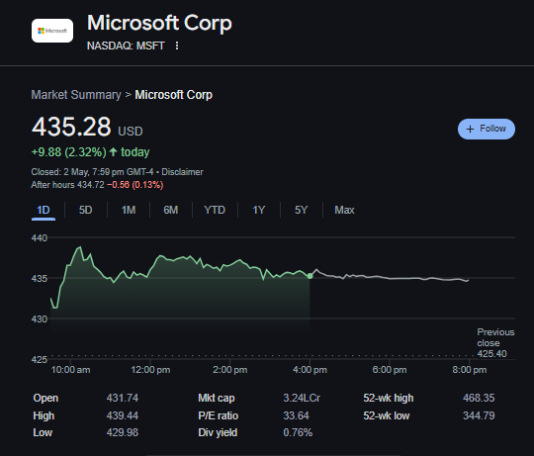This screenshot has height=456, width=534.
Task: Click the P/E ratio value 33.64
Action: point(296,415)
